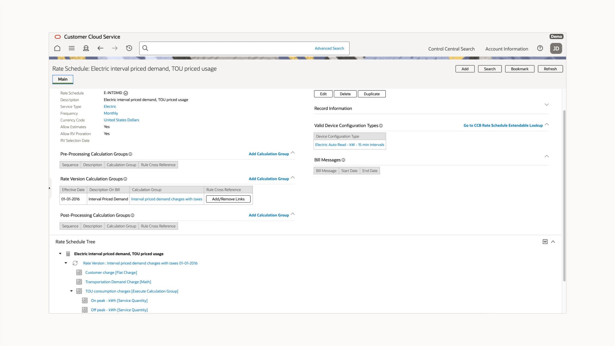Collapse the Rate Schedule Tree zone

553,242
